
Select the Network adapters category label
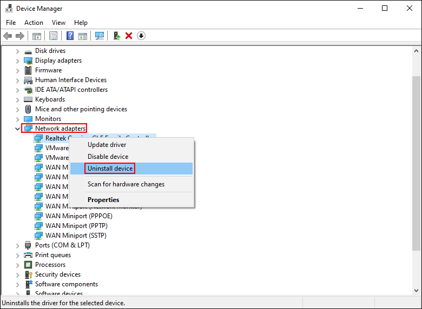60,129
